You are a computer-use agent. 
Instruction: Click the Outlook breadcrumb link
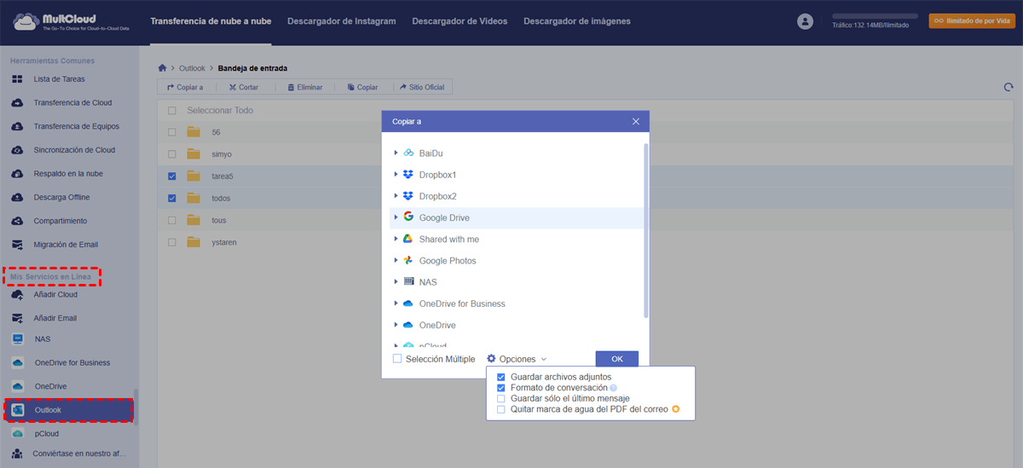193,67
